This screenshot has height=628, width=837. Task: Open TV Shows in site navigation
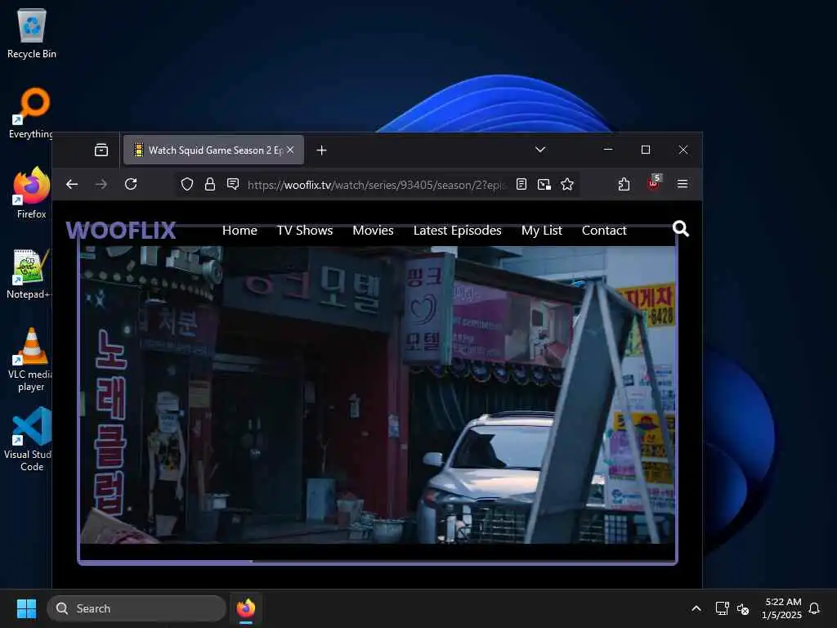click(x=305, y=230)
